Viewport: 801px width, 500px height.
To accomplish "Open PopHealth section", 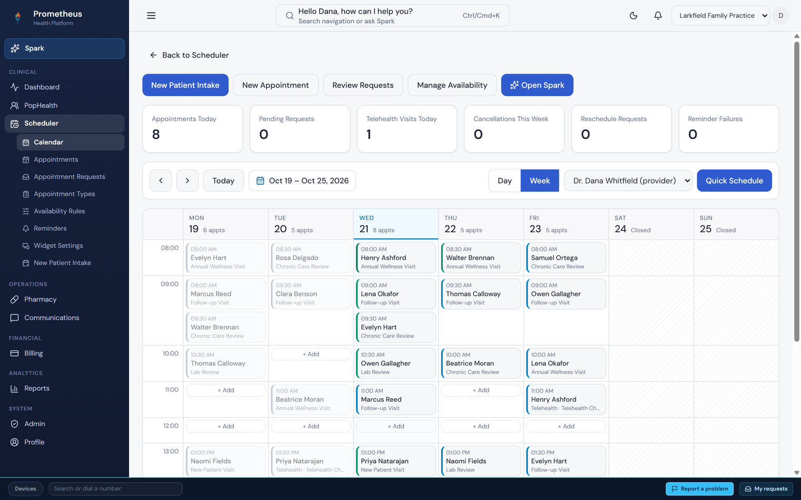I will [x=64, y=105].
